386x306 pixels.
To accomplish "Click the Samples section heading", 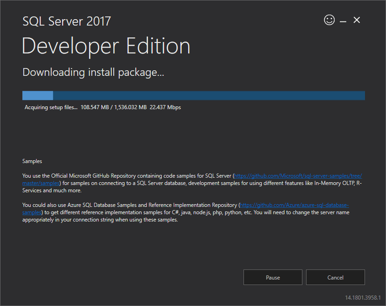I will 32,161.
